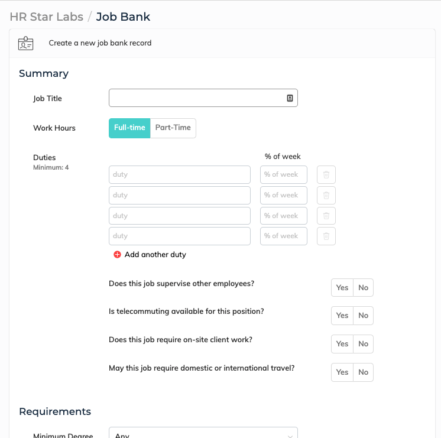441x438 pixels.
Task: Click the first % of week field
Action: pos(283,175)
